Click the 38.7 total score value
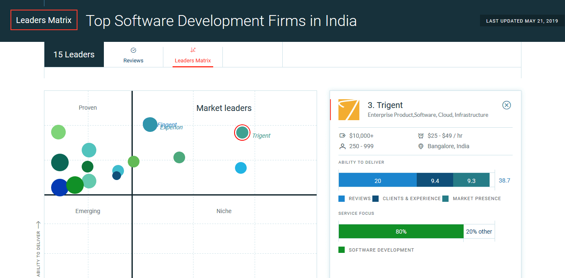The width and height of the screenshot is (565, 278). (504, 180)
